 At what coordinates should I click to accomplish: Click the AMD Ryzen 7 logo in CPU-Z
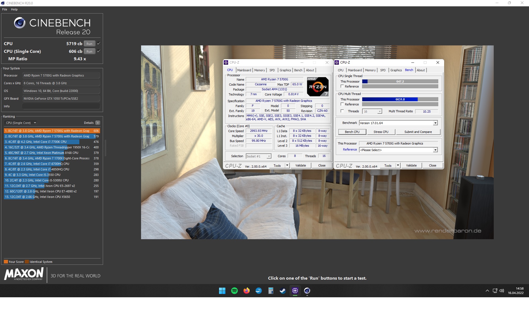[x=317, y=87]
